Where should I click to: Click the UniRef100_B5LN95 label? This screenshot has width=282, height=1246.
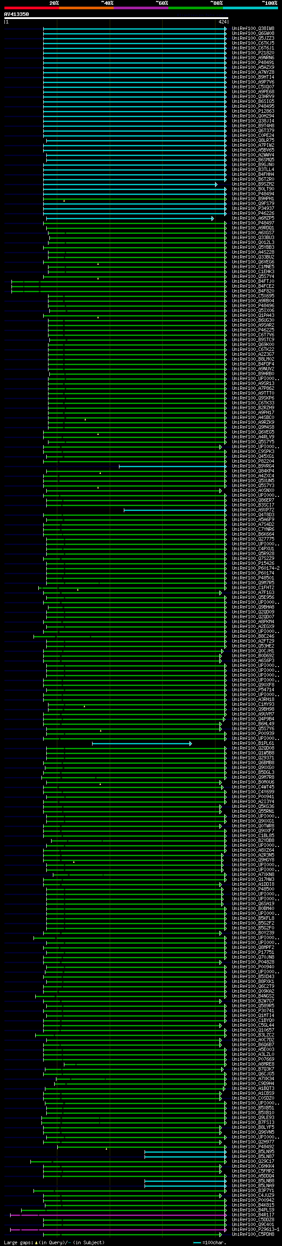click(253, 1152)
